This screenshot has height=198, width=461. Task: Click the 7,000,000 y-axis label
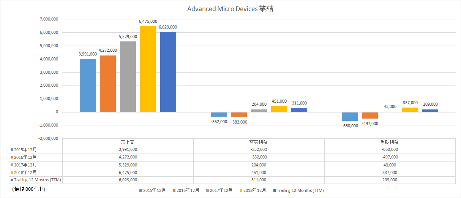pos(49,19)
